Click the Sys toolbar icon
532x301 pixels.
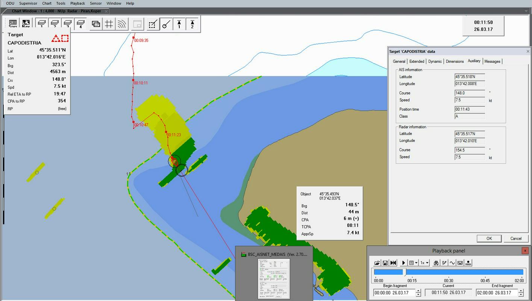click(x=13, y=24)
